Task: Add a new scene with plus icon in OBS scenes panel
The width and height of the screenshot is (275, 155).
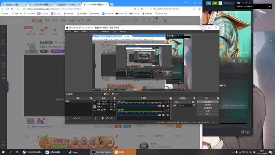Action: pyautogui.click(x=67, y=118)
